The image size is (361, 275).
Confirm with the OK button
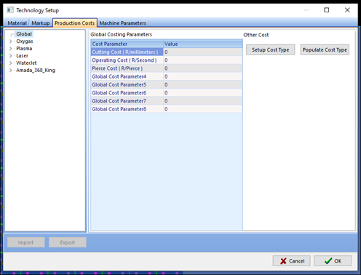(333, 261)
